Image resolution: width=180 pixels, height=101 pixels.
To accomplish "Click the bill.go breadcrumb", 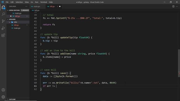I will (x=37, y=10).
